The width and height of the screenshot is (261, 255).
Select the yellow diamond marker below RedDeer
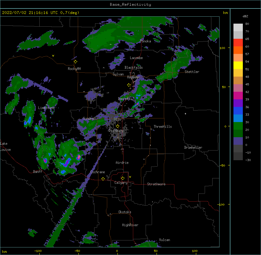pyautogui.click(x=129, y=85)
